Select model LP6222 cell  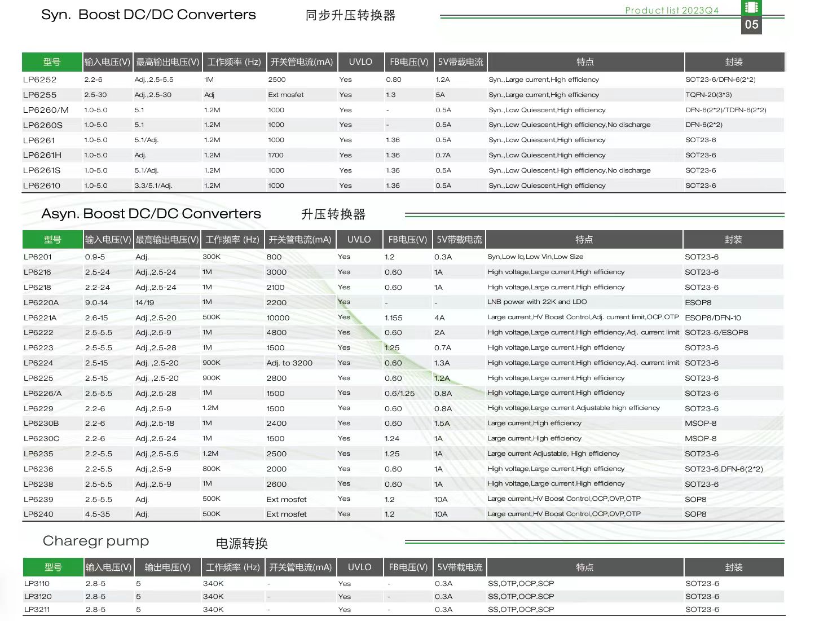(38, 332)
